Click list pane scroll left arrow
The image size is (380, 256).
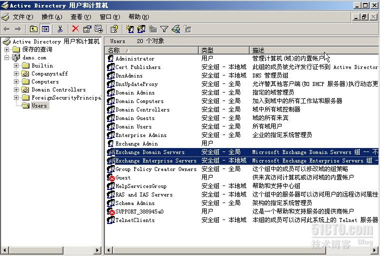[x=108, y=250]
